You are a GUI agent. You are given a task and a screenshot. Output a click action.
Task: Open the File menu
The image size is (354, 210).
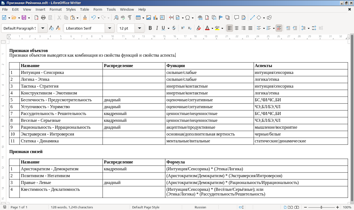click(5, 9)
